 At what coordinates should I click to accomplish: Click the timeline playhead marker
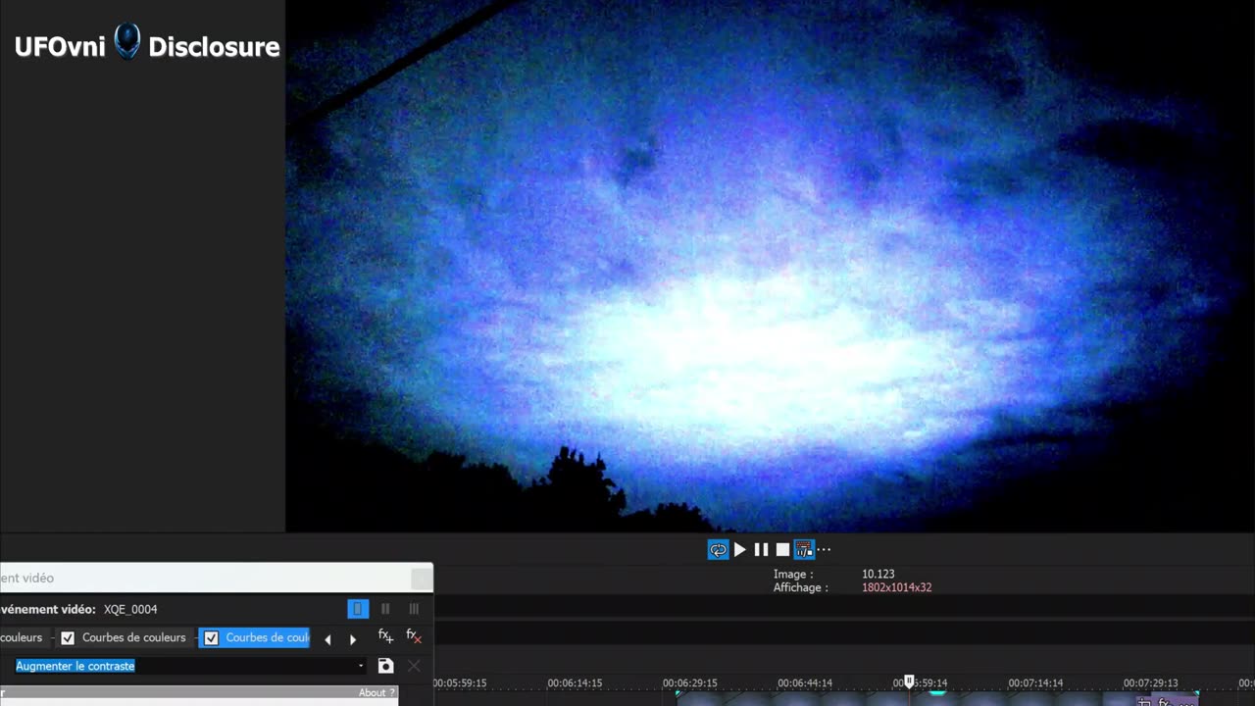point(909,681)
